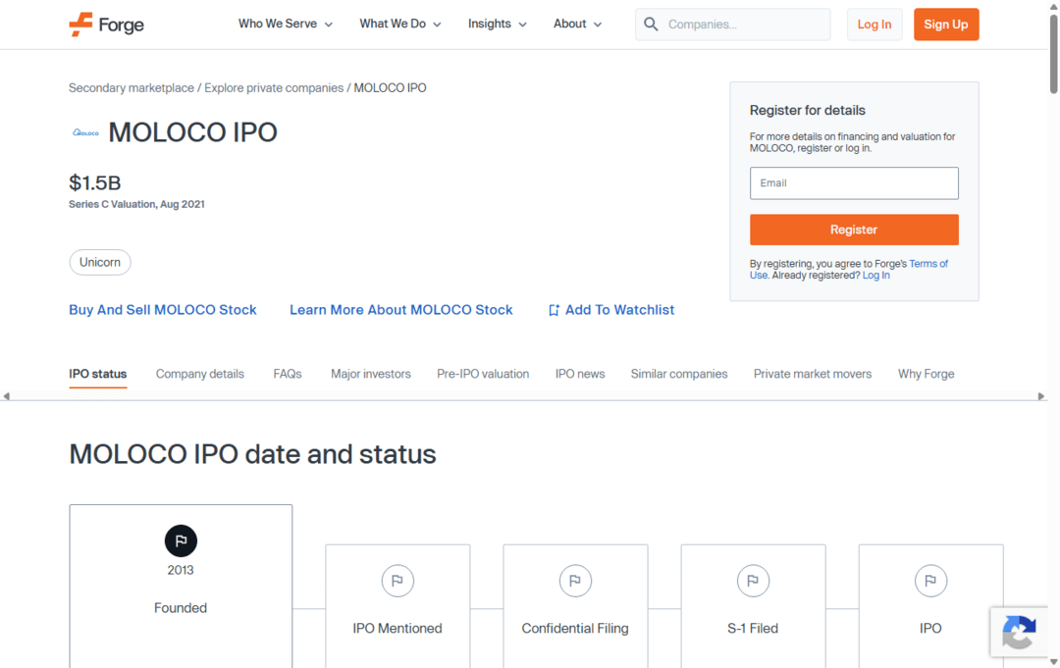This screenshot has width=1060, height=668.
Task: Open Buy And Sell MOLOCO Stock link
Action: [x=163, y=310]
